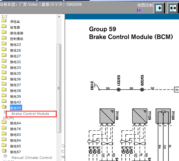The height and width of the screenshot is (161, 179).
Task: Select the 接地64 tree entry
Action: pos(15,123)
